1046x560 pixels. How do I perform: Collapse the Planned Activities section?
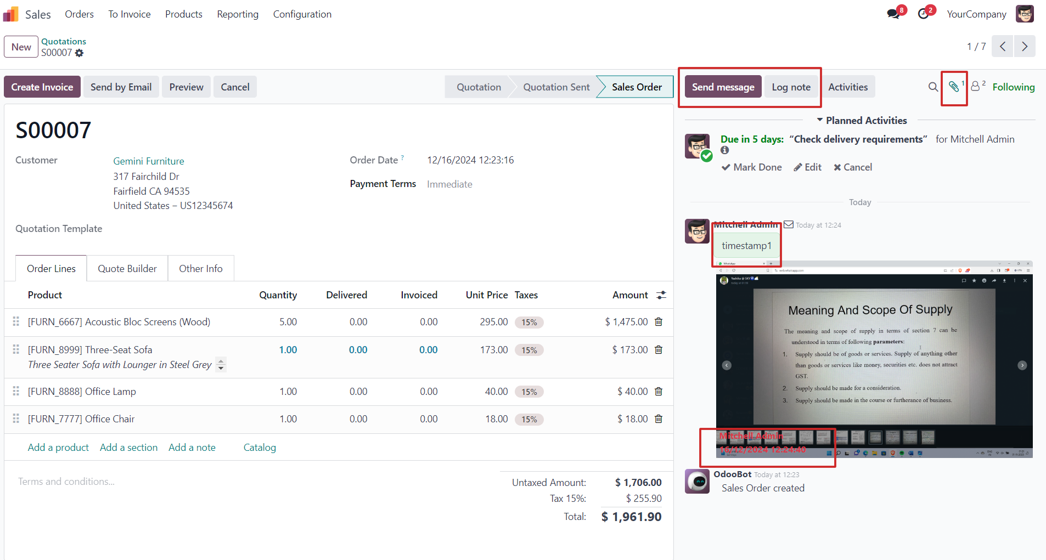pyautogui.click(x=861, y=120)
